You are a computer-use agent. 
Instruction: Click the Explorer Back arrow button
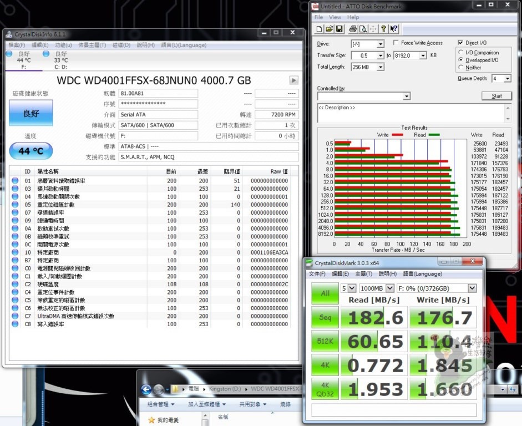coord(146,389)
